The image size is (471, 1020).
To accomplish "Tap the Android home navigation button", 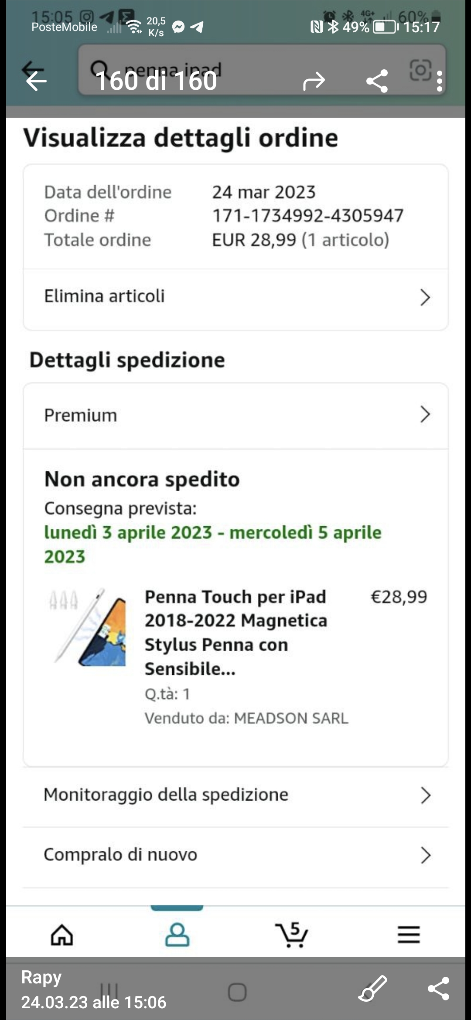I will (x=237, y=992).
